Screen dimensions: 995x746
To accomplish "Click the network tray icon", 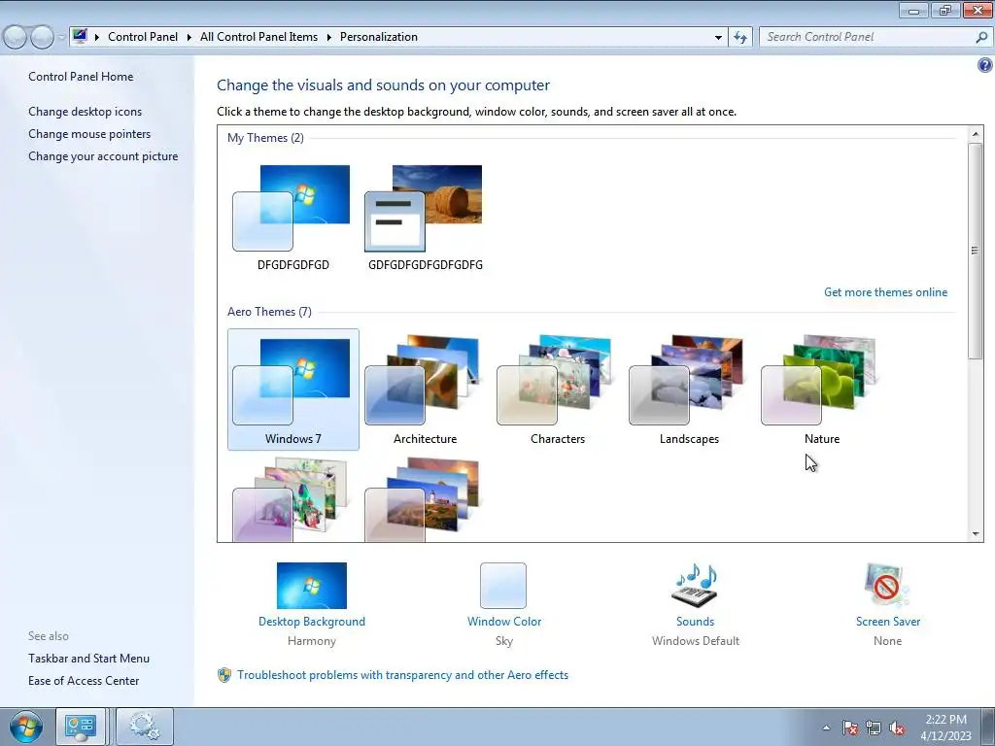I will [874, 728].
